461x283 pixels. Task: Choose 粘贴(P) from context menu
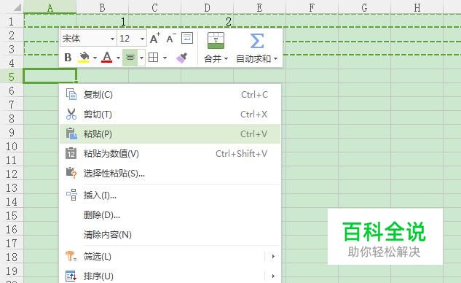tap(170, 134)
